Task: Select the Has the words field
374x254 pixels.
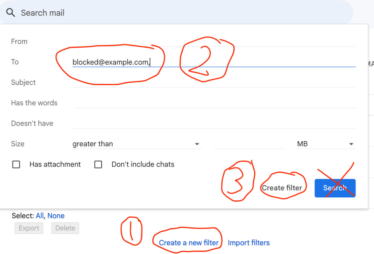Action: (x=214, y=103)
